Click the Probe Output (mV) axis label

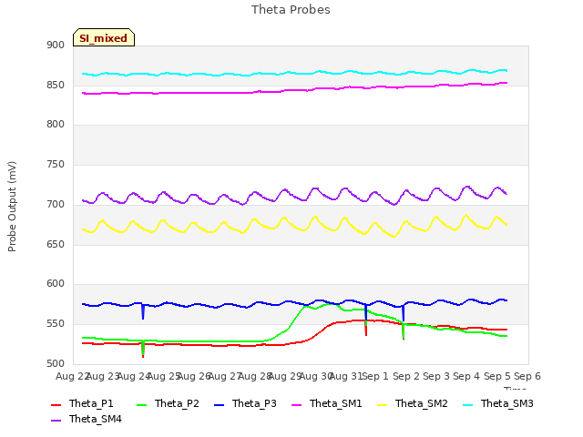pos(12,207)
